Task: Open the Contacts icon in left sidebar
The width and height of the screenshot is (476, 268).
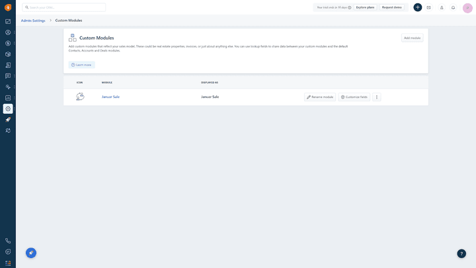Action: pyautogui.click(x=8, y=32)
